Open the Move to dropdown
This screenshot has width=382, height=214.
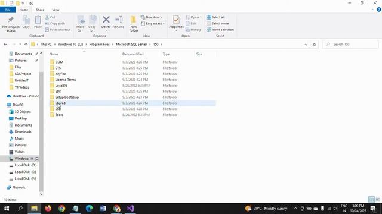tap(81, 24)
